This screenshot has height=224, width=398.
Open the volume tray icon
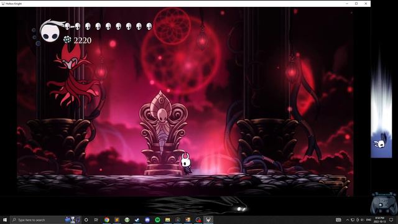[362, 220]
